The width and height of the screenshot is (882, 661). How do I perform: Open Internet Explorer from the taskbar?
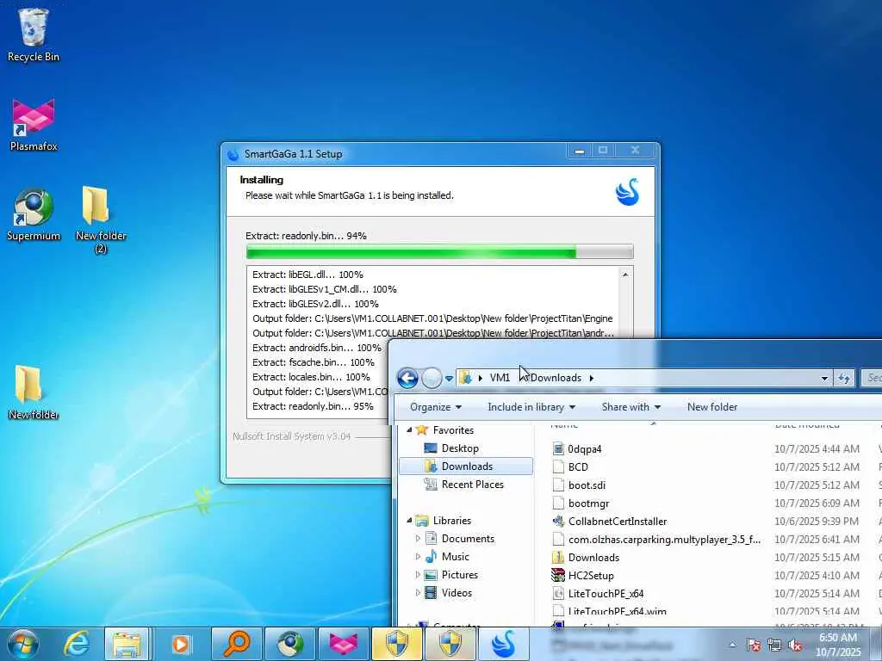(77, 644)
